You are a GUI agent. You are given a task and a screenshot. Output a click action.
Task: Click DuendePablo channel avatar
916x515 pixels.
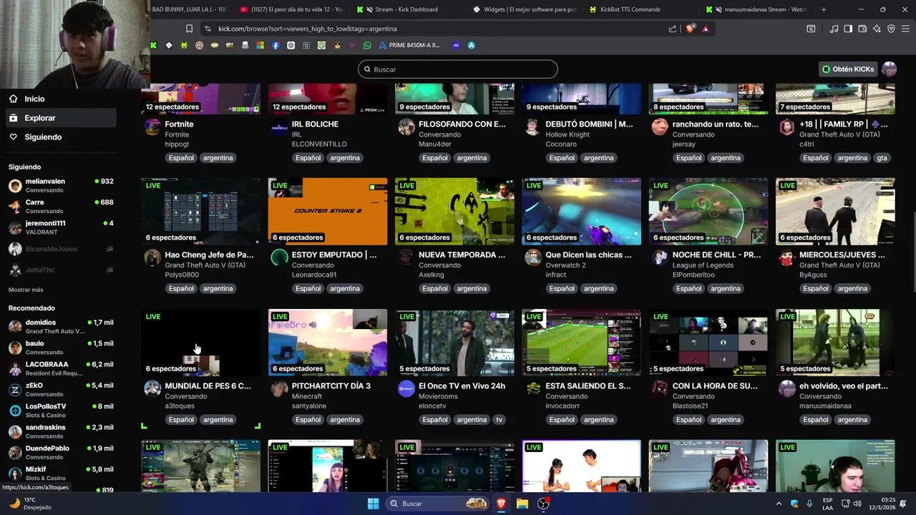click(x=15, y=453)
